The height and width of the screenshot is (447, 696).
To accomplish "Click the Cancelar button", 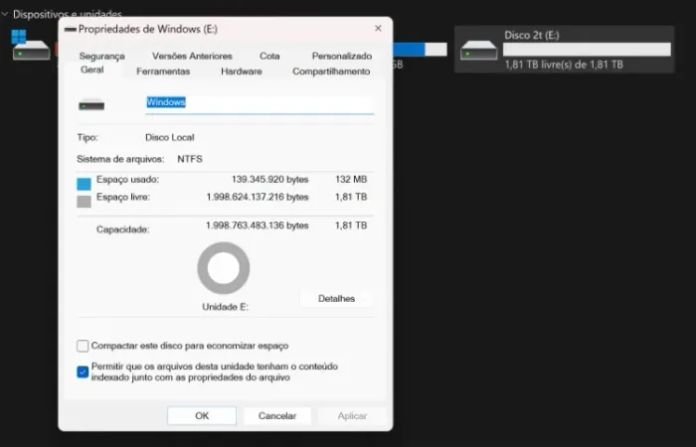I will click(x=277, y=416).
